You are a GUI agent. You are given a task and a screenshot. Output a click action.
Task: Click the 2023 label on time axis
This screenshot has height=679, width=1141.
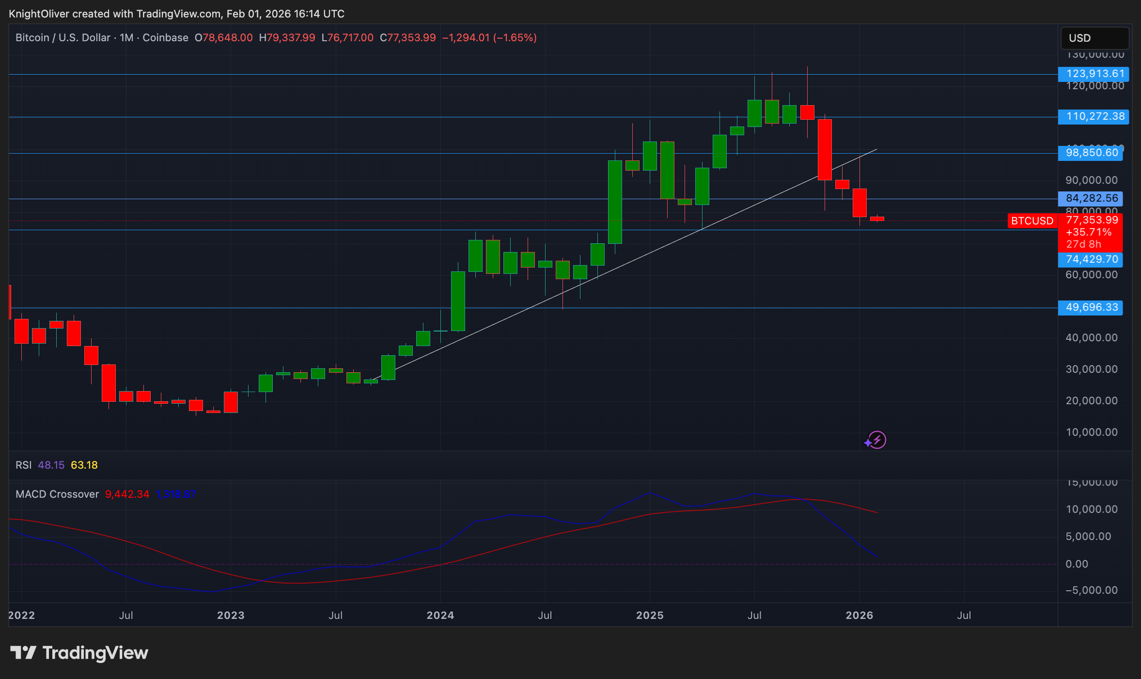(231, 616)
